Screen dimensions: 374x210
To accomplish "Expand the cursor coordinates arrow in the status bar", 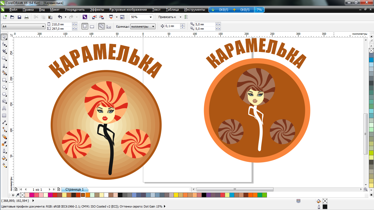I will [x=33, y=201].
